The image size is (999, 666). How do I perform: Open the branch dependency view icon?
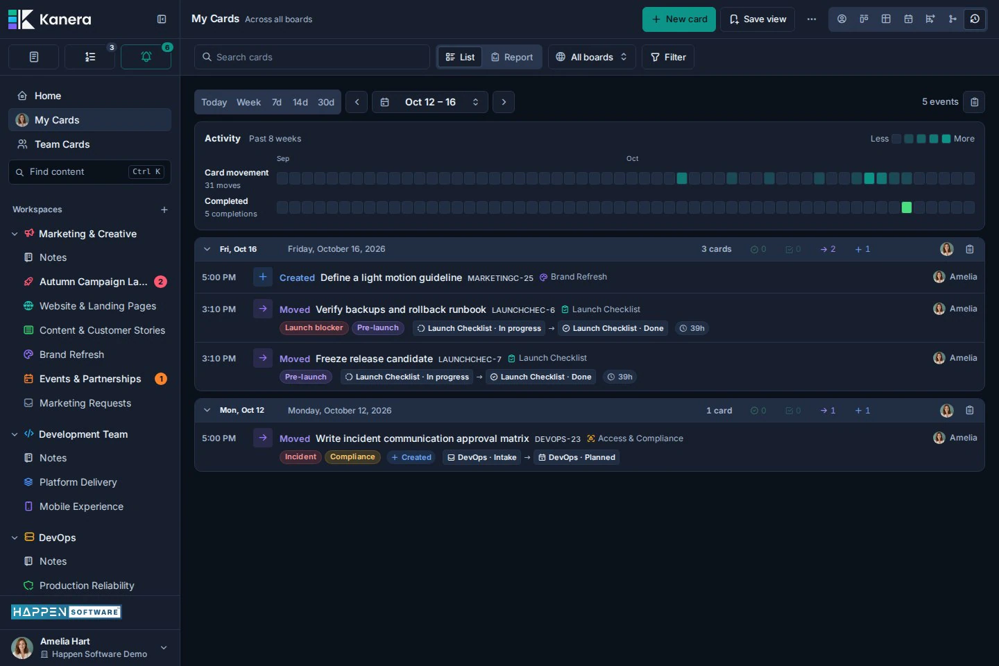tap(953, 19)
